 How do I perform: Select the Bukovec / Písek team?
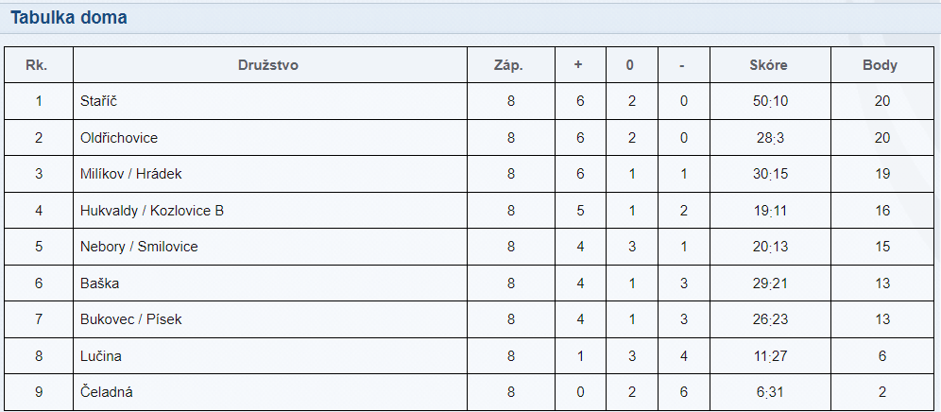[130, 318]
